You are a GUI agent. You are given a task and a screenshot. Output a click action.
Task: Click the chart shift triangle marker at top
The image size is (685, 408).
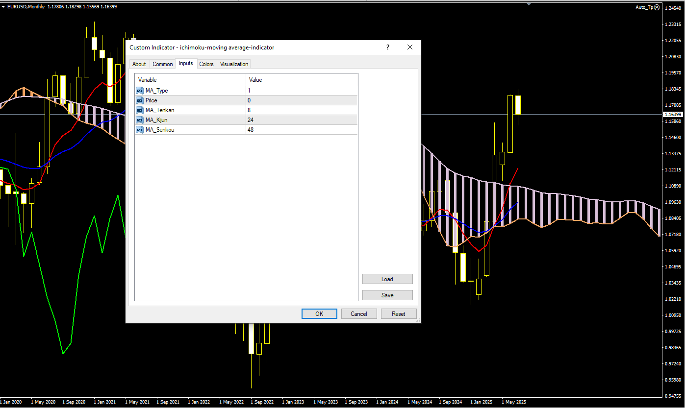click(x=529, y=4)
